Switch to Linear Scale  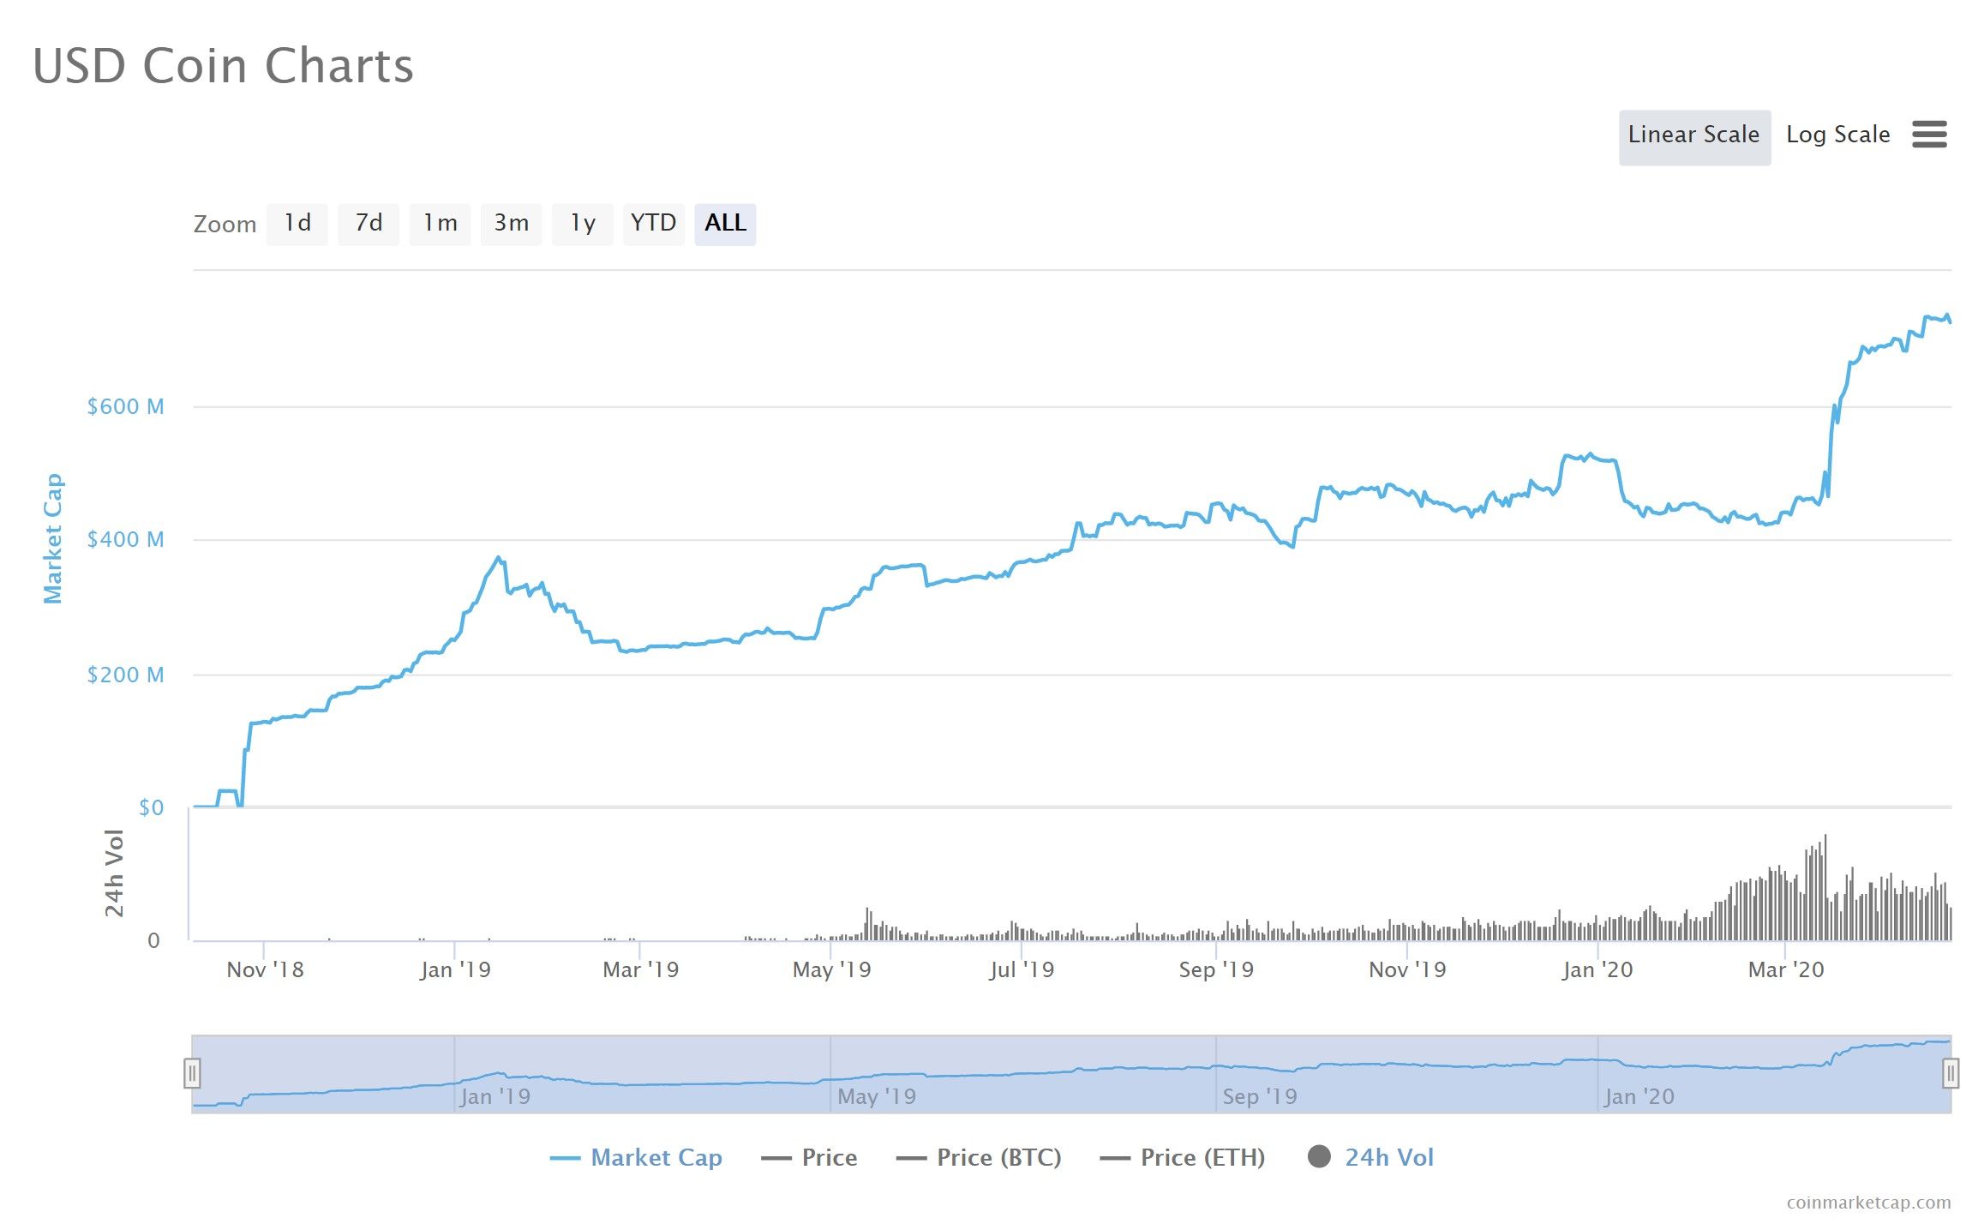(1693, 136)
